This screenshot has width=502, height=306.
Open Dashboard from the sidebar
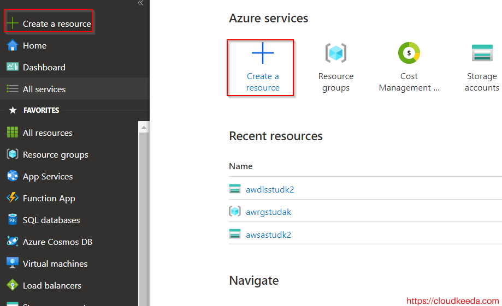(x=44, y=68)
